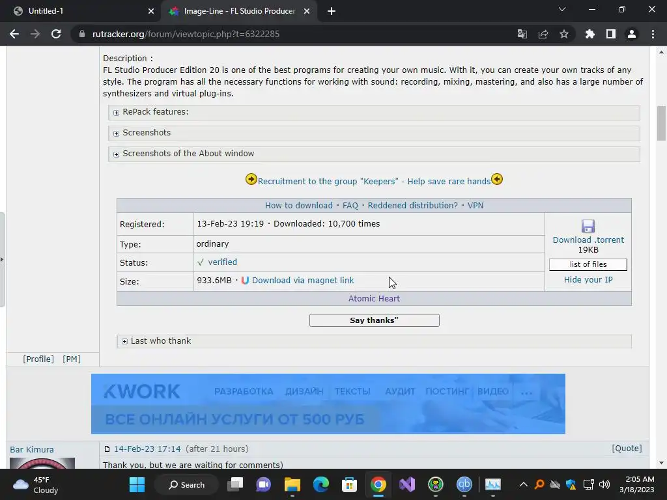Show the list of files
This screenshot has width=667, height=500.
pyautogui.click(x=588, y=264)
